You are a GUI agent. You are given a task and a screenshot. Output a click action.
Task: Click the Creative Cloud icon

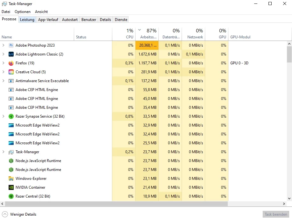click(x=11, y=72)
